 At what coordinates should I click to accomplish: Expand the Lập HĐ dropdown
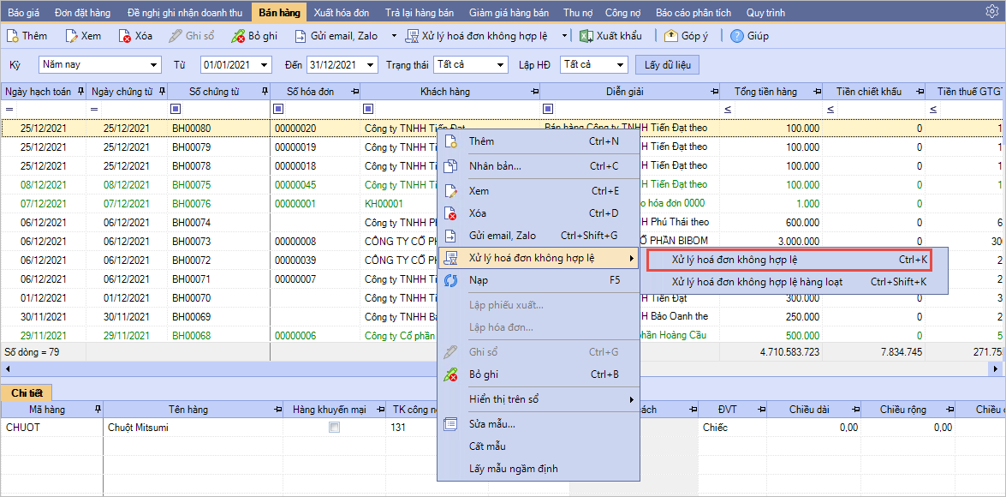tap(620, 65)
